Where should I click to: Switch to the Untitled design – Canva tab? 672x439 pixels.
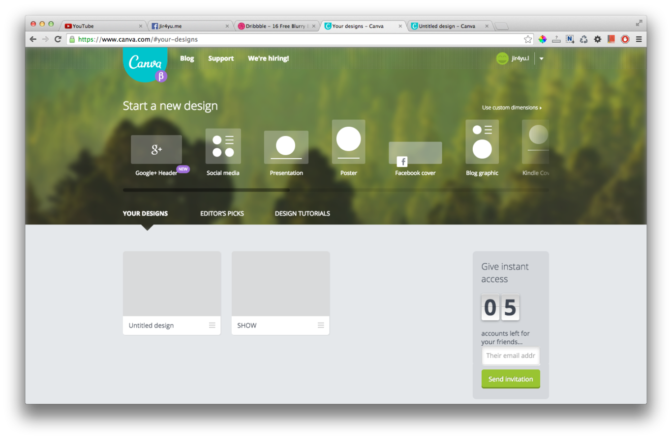click(449, 26)
